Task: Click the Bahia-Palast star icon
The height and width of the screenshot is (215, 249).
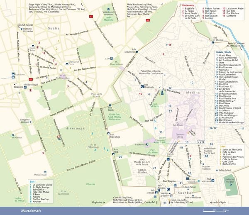Action: point(217,170)
